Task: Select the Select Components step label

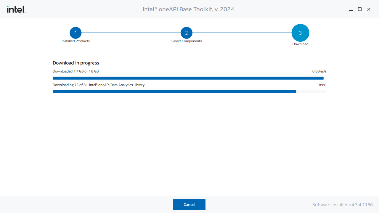Action: point(187,41)
